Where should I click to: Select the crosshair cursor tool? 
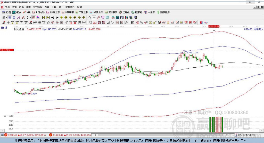[94, 18]
